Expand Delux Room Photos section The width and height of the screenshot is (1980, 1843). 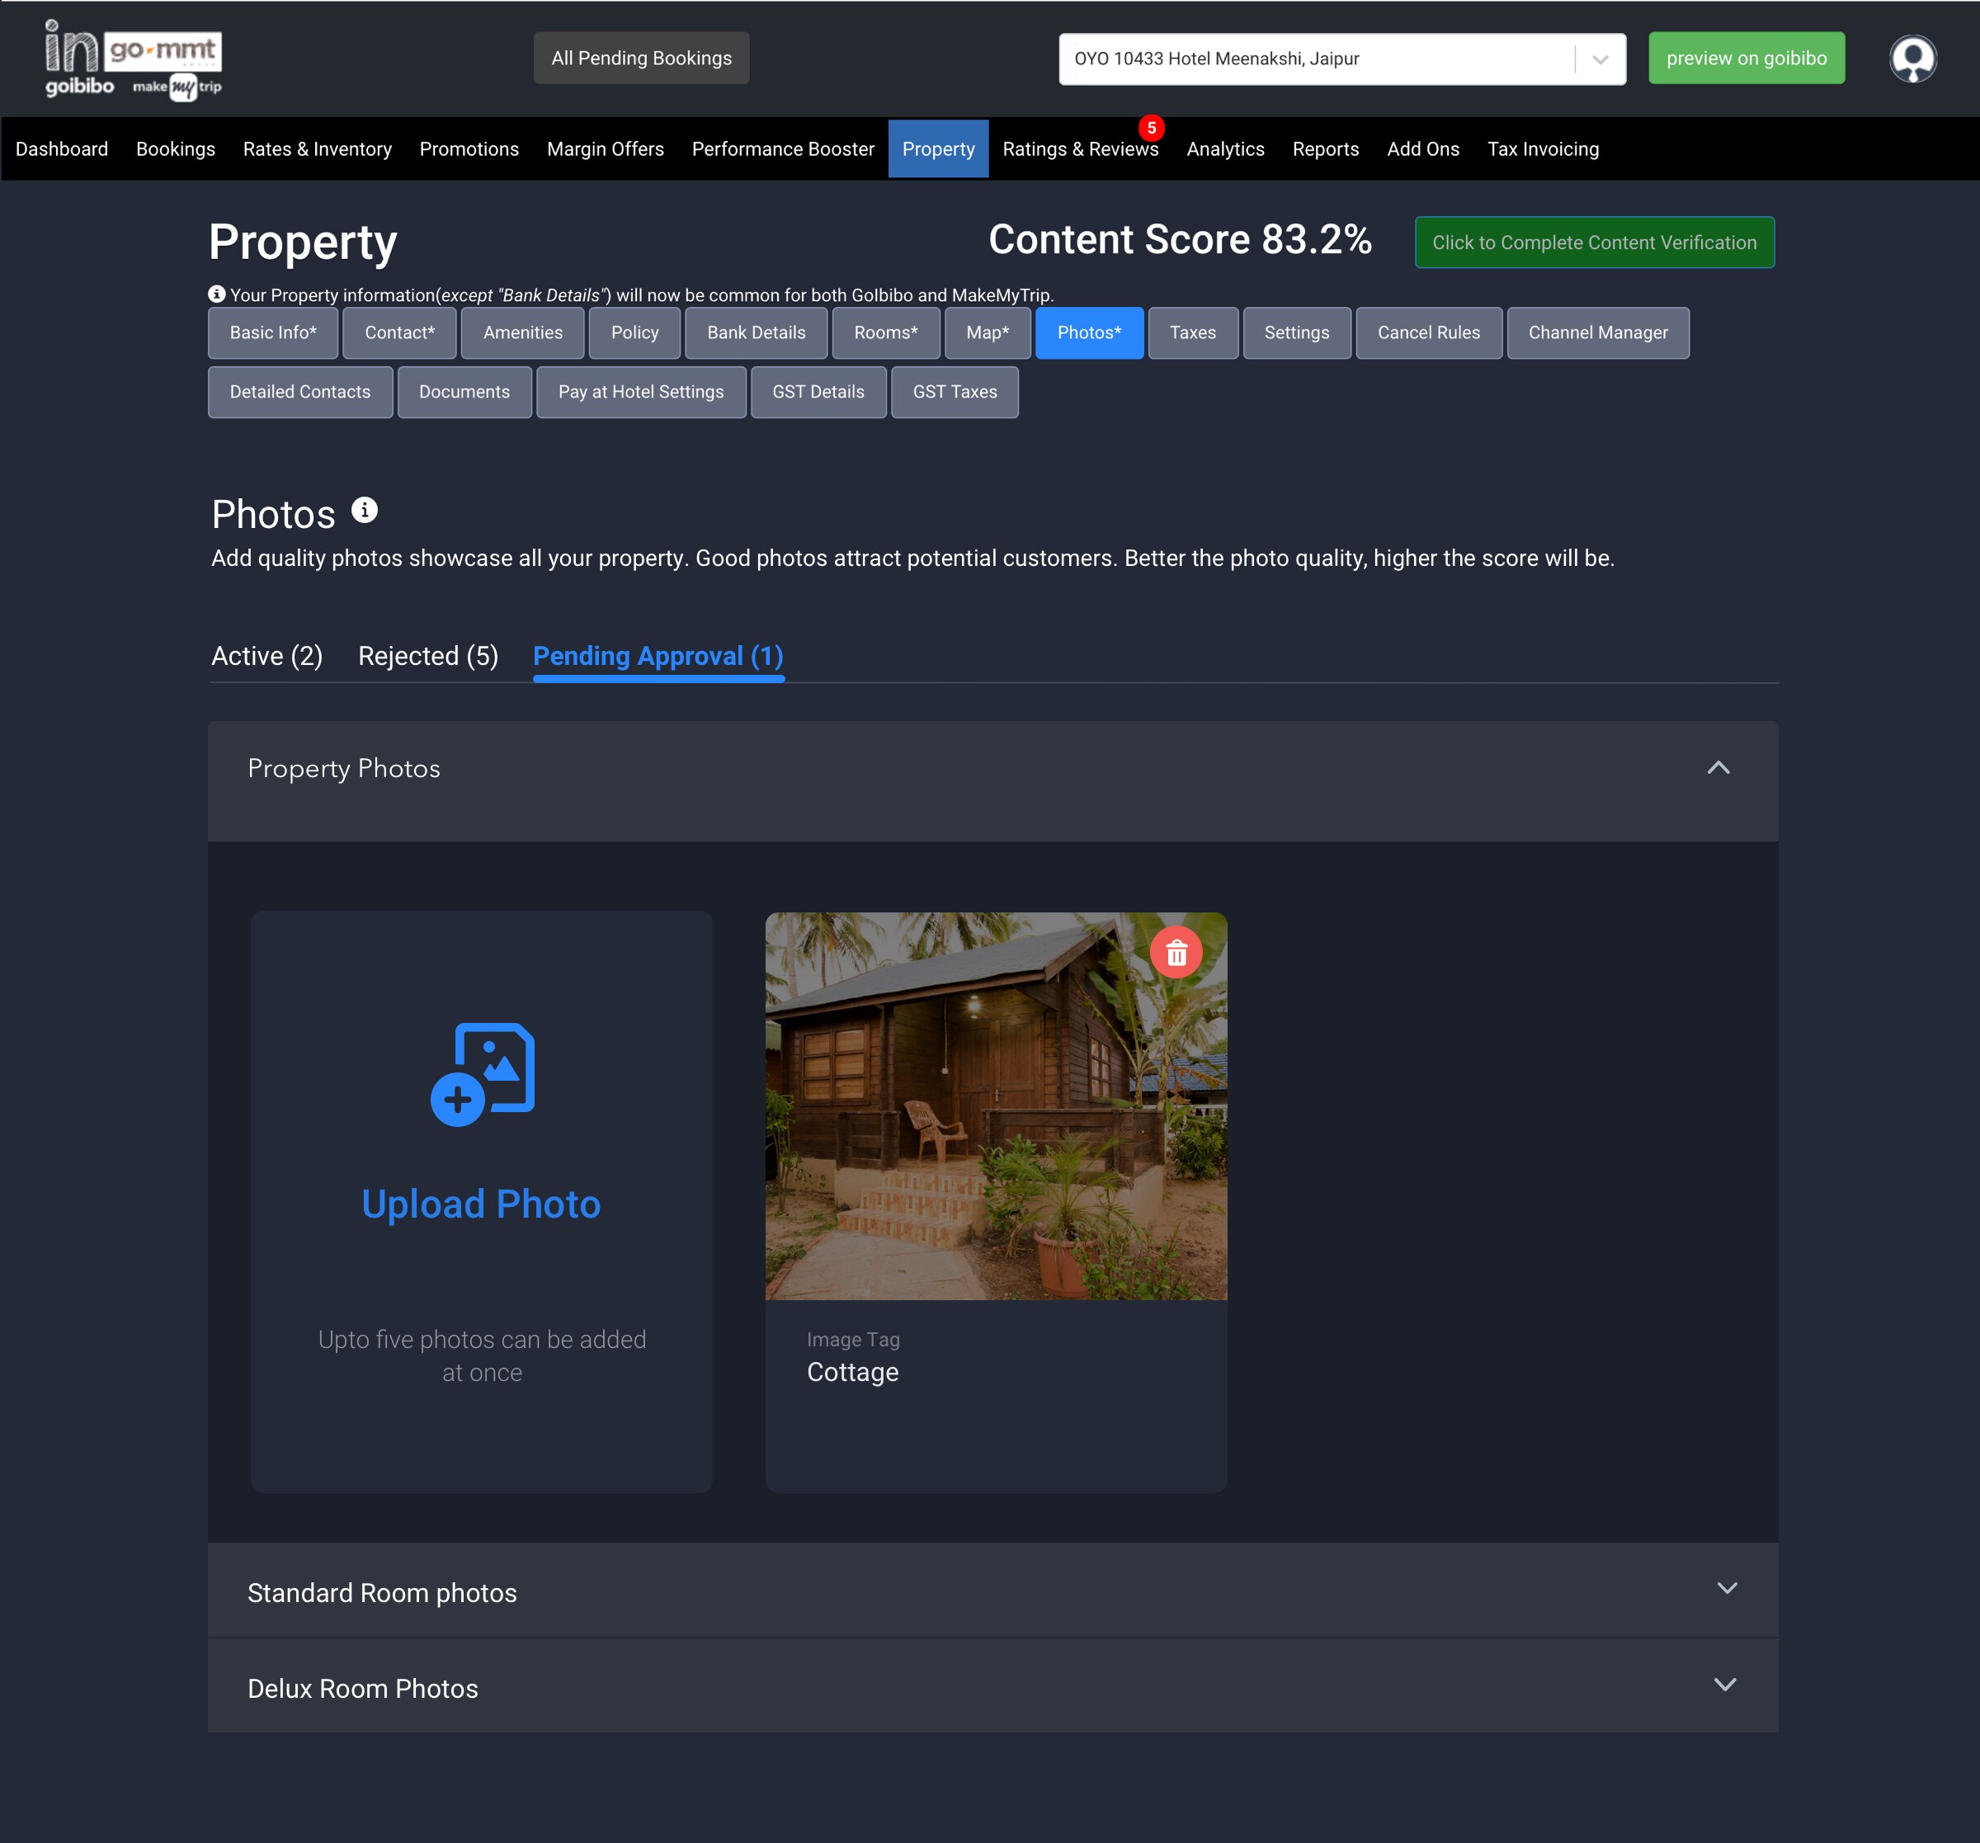tap(1724, 1685)
